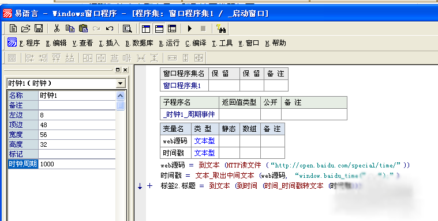Click the Save floppy disk icon
The height and width of the screenshot is (221, 438).
click(39, 28)
